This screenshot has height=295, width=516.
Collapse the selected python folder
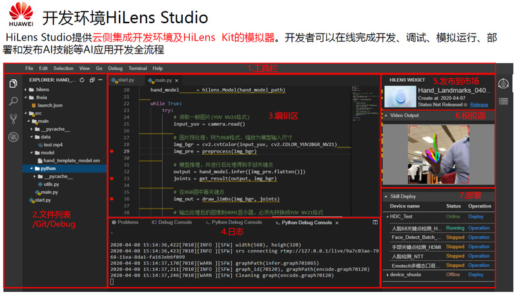(x=32, y=168)
